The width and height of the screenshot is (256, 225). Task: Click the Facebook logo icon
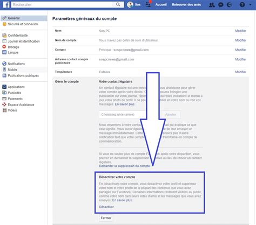tap(6, 5)
